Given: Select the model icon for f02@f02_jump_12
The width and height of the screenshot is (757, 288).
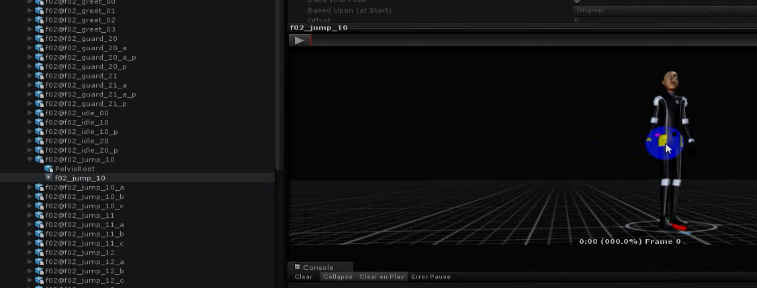Looking at the screenshot, I should coord(39,253).
